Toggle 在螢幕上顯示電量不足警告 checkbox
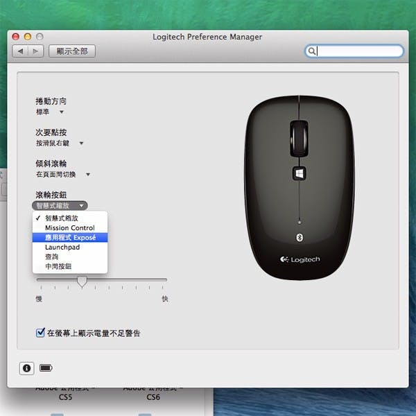 [40, 333]
